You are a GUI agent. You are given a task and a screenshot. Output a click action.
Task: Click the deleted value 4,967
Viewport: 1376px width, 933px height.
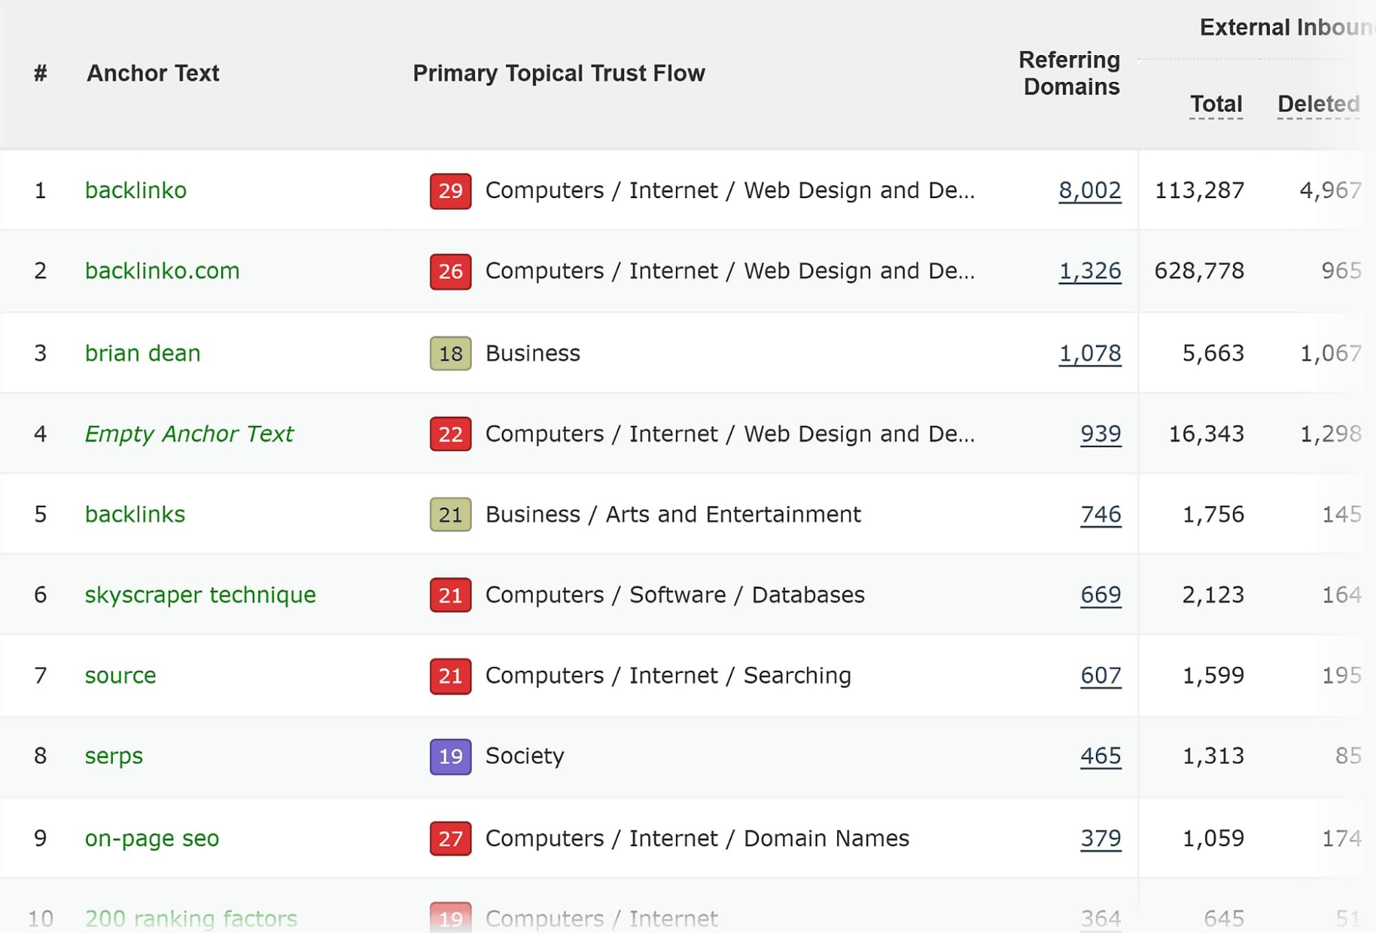tap(1331, 190)
